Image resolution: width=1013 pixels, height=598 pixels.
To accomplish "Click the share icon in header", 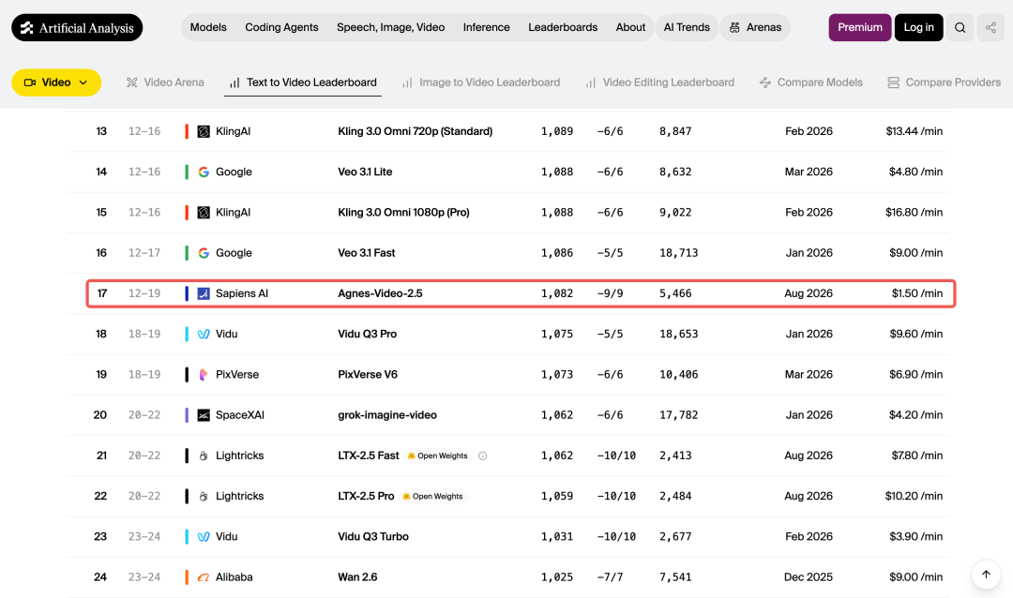I will click(x=990, y=28).
